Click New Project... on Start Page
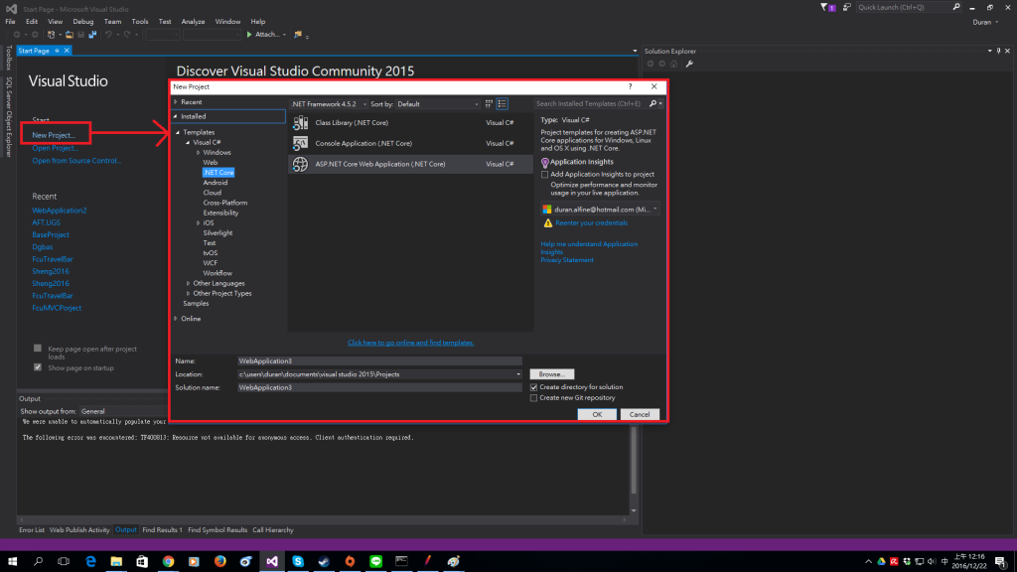The height and width of the screenshot is (572, 1017). point(54,135)
